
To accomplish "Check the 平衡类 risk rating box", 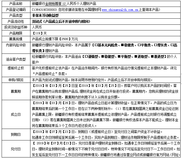I will 139,45.
